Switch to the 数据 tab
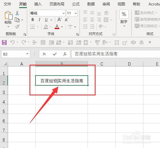Viewport: 160px width, 148px height. tap(91, 4)
